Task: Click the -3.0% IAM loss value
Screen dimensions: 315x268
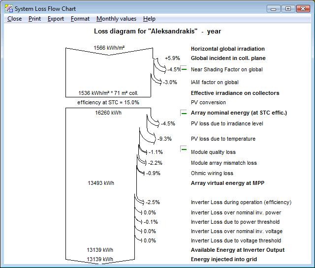Action: click(x=170, y=82)
